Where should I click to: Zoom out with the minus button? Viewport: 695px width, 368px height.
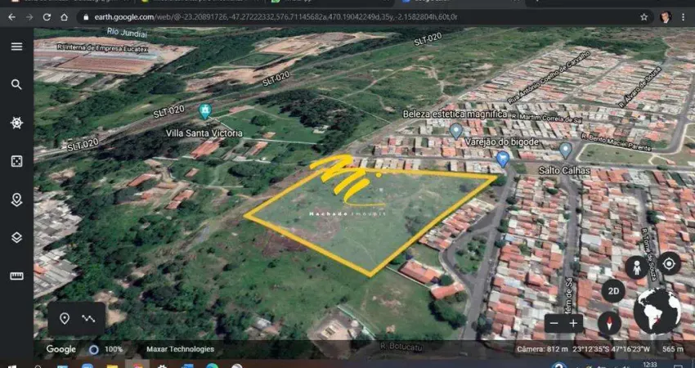(554, 323)
